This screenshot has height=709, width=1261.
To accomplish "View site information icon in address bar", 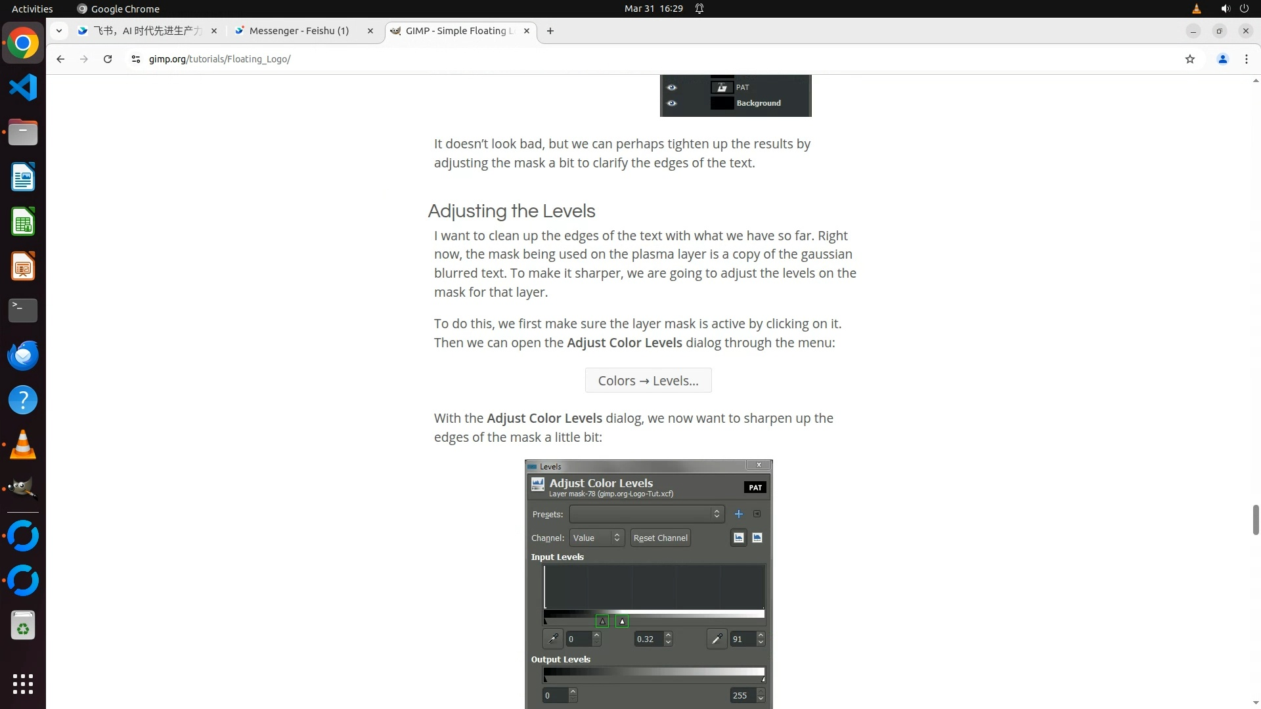I will [x=136, y=59].
